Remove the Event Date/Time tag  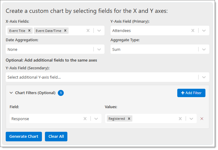coord(65,30)
